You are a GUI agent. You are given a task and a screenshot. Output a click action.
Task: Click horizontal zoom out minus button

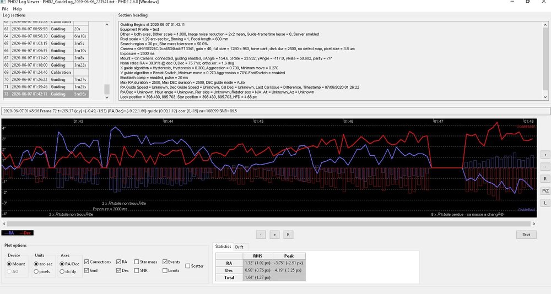click(x=261, y=235)
